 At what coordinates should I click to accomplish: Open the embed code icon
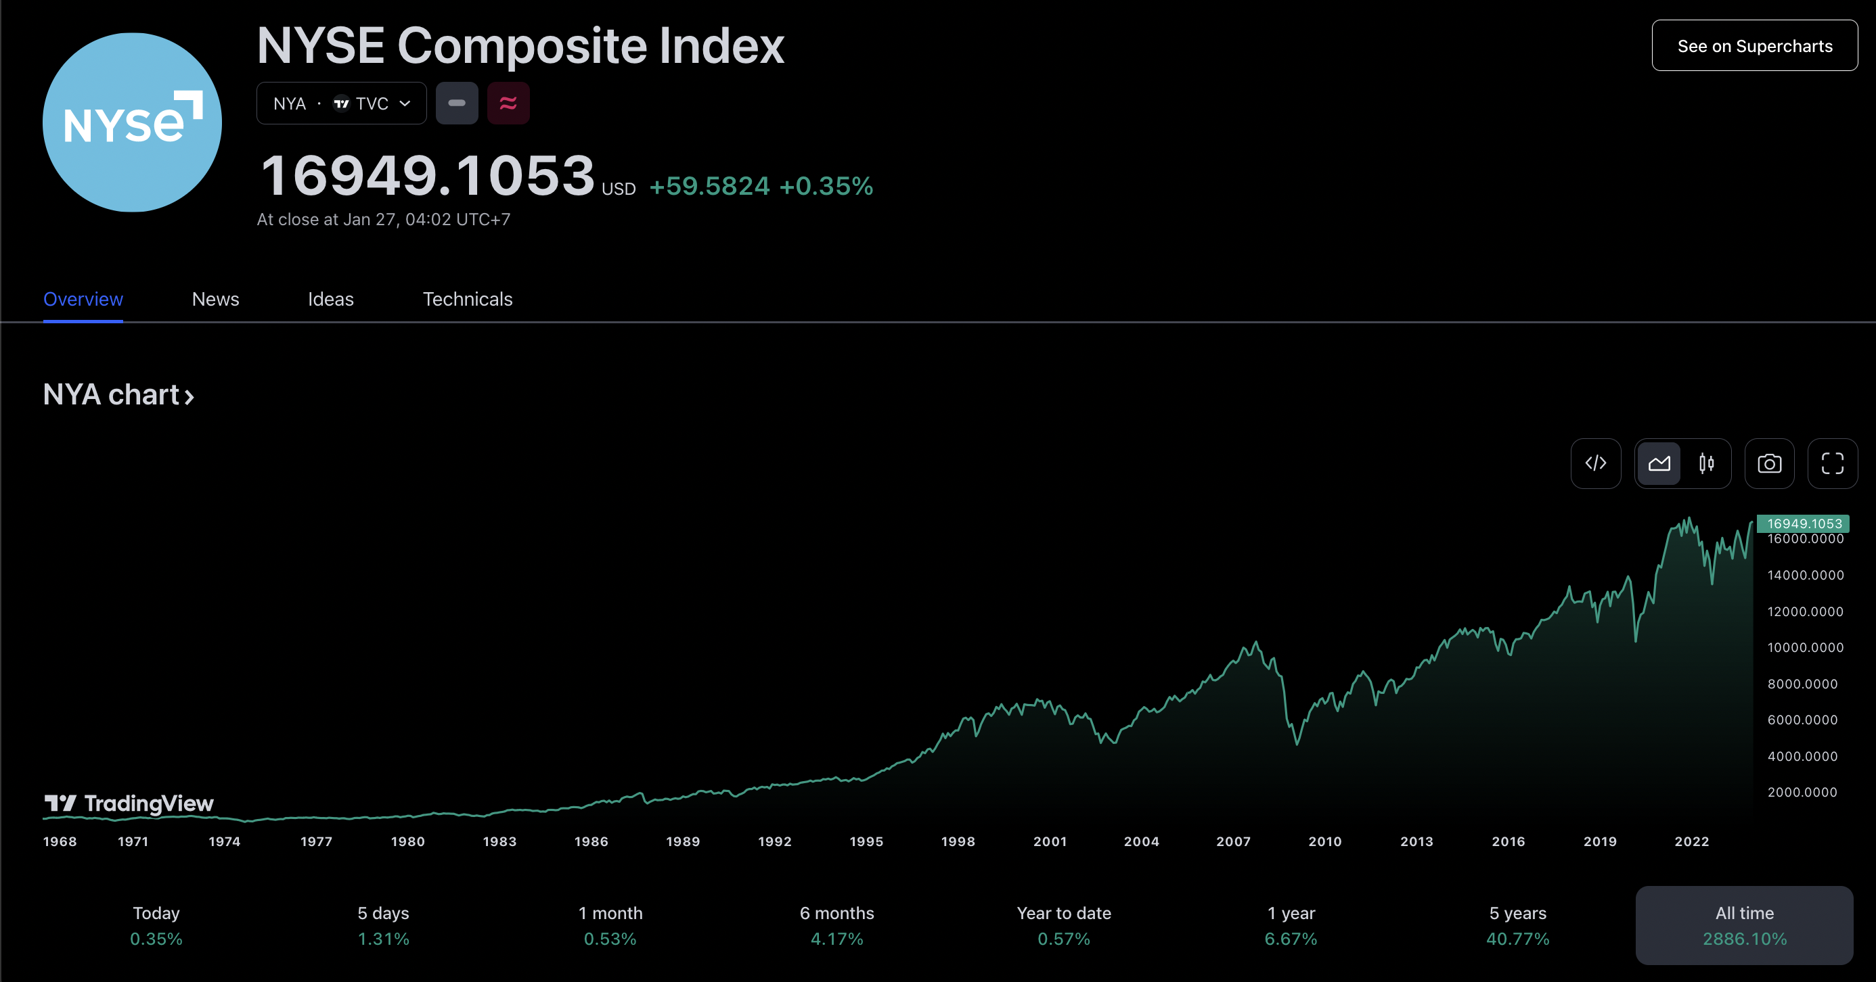coord(1596,463)
